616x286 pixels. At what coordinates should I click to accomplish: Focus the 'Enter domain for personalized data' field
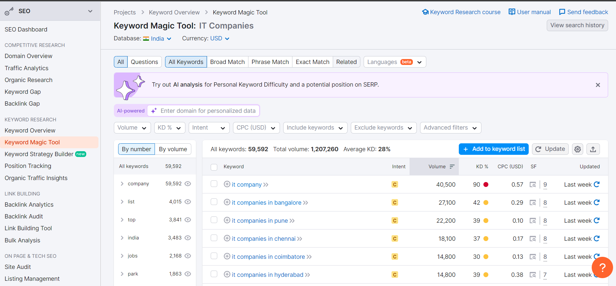coord(203,111)
